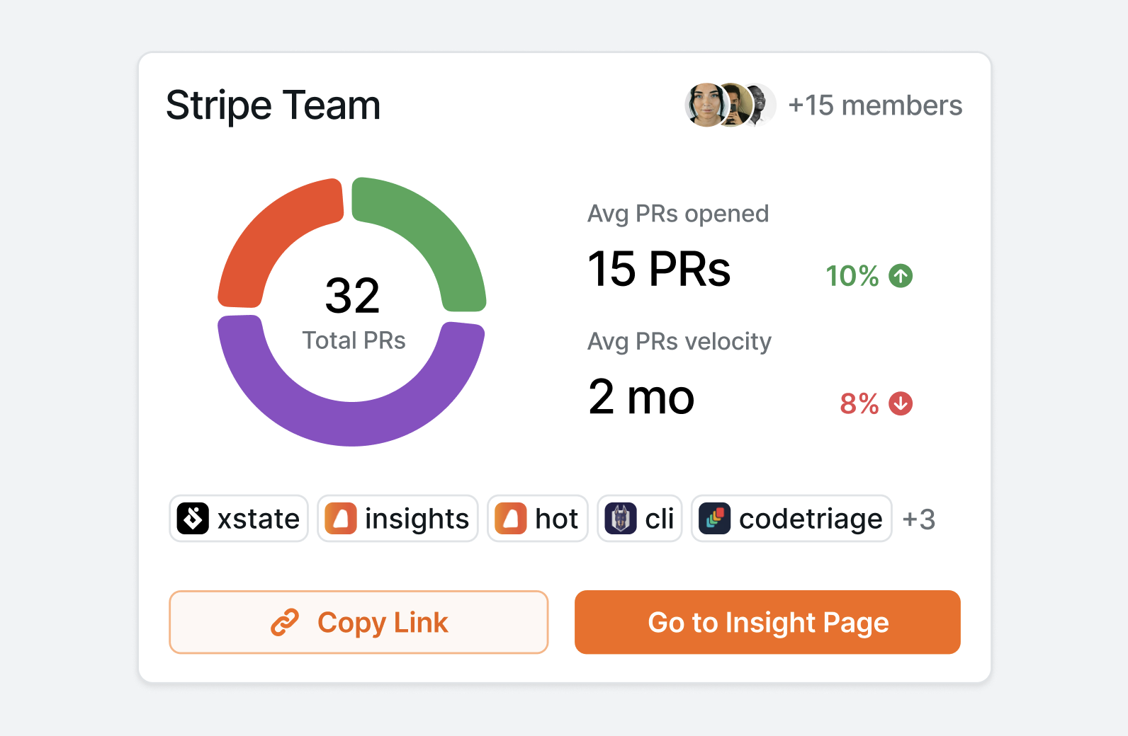The width and height of the screenshot is (1128, 736).
Task: Click the first member avatar
Action: tap(704, 105)
